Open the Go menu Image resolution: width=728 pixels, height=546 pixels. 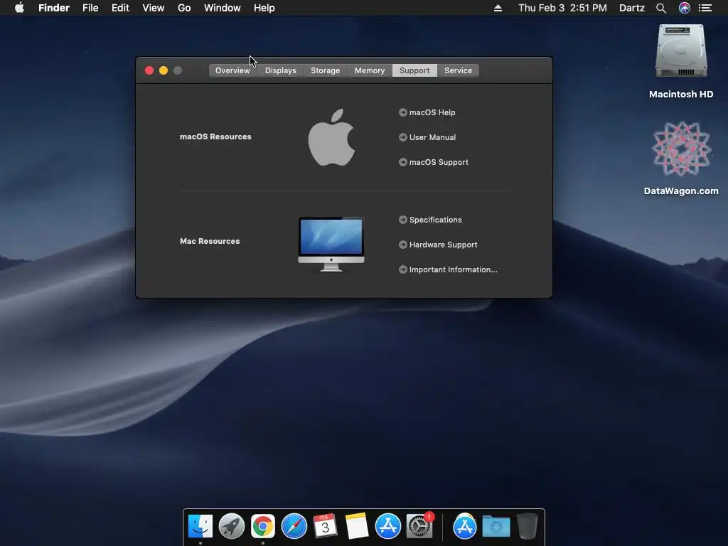click(184, 8)
